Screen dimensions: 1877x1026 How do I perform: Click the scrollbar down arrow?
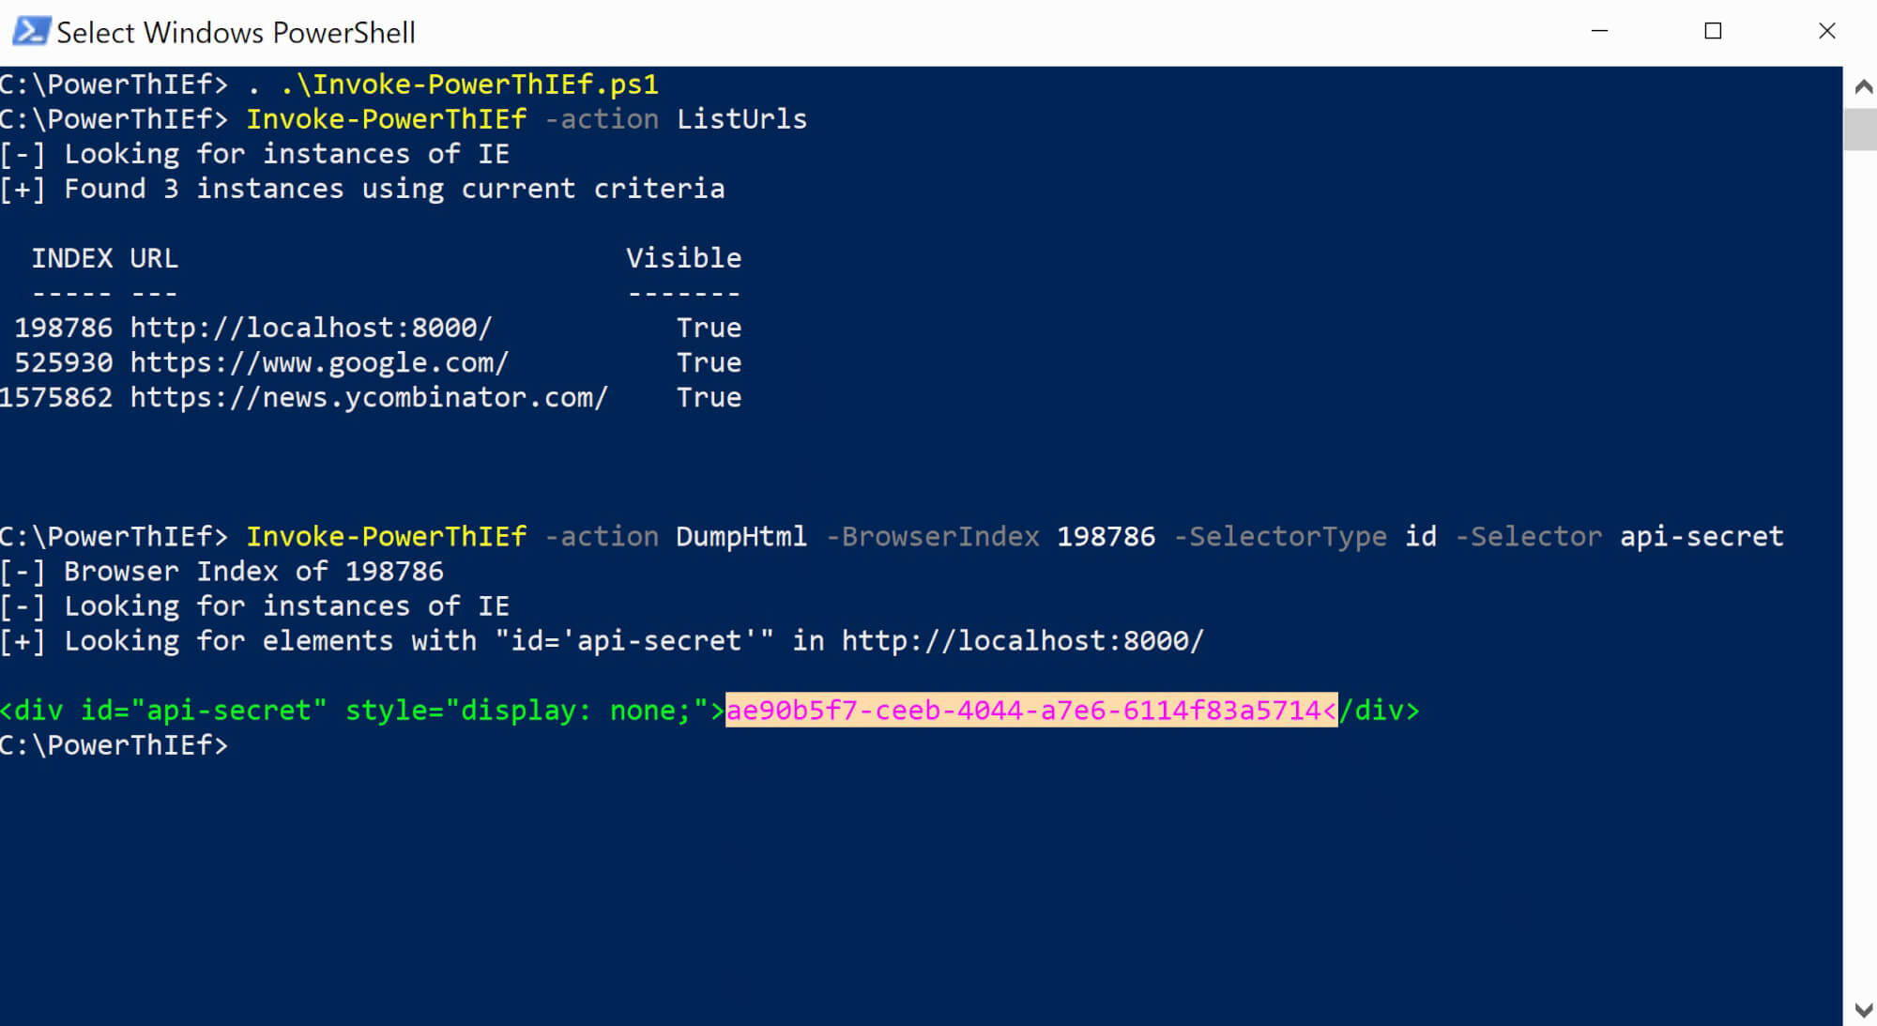tap(1862, 1009)
